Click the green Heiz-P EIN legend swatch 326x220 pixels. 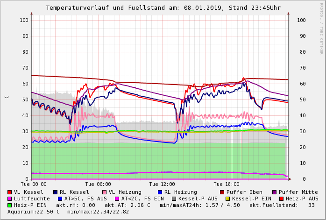click(x=10, y=205)
